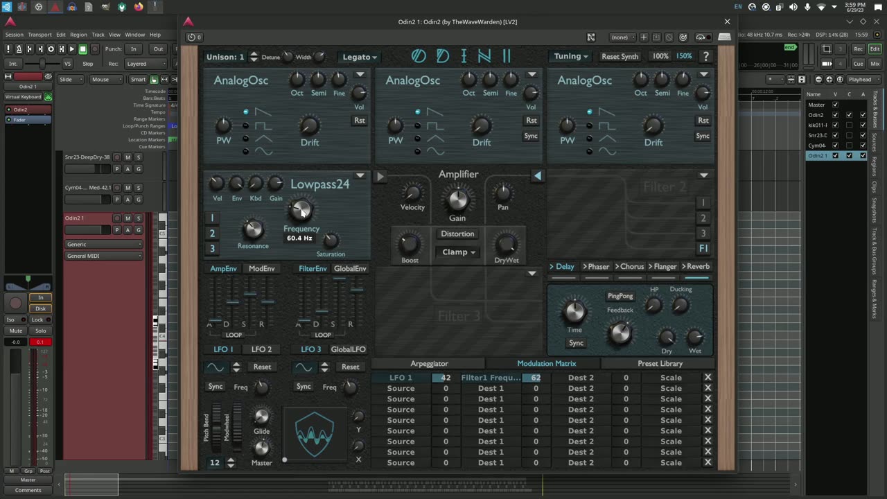Click LFO 1 source cell in matrix
Image resolution: width=887 pixels, height=499 pixels.
401,378
